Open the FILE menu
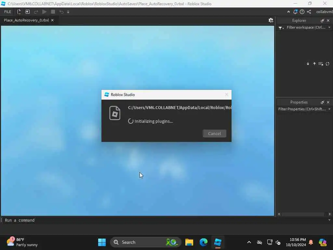 click(8, 12)
